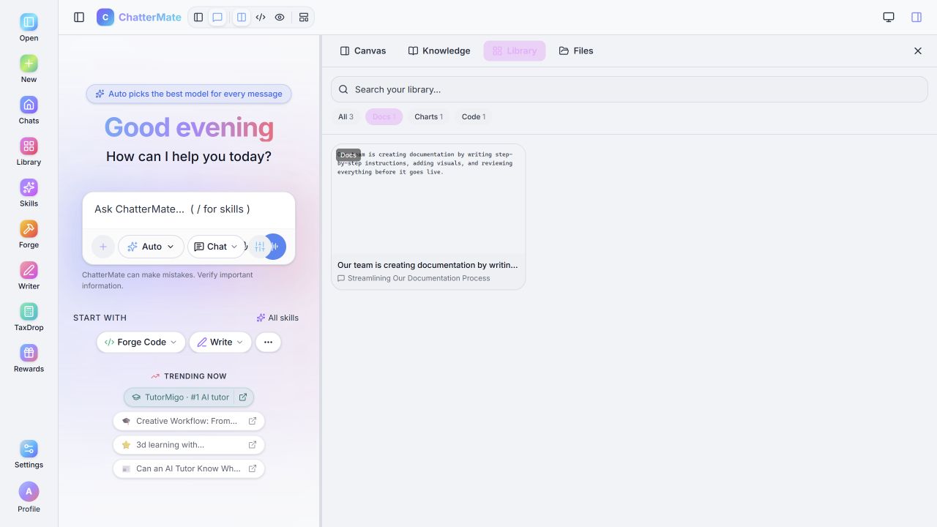
Task: Open the All skills link
Action: click(x=277, y=318)
